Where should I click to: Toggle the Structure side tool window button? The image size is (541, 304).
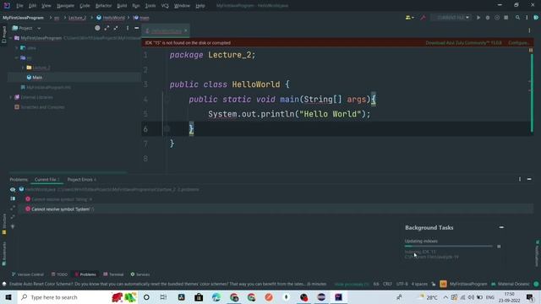pyautogui.click(x=4, y=224)
